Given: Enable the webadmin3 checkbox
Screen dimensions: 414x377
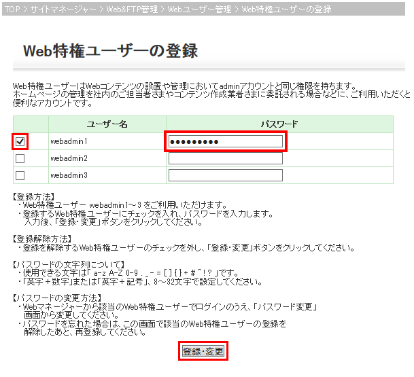Looking at the screenshot, I should pyautogui.click(x=20, y=175).
